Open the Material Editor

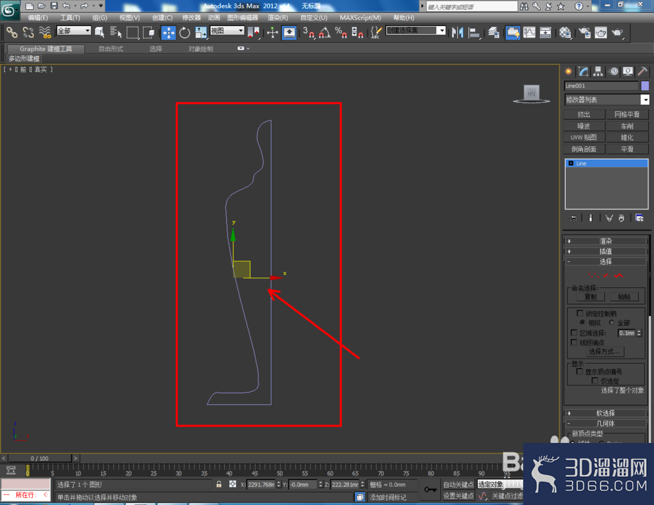565,33
